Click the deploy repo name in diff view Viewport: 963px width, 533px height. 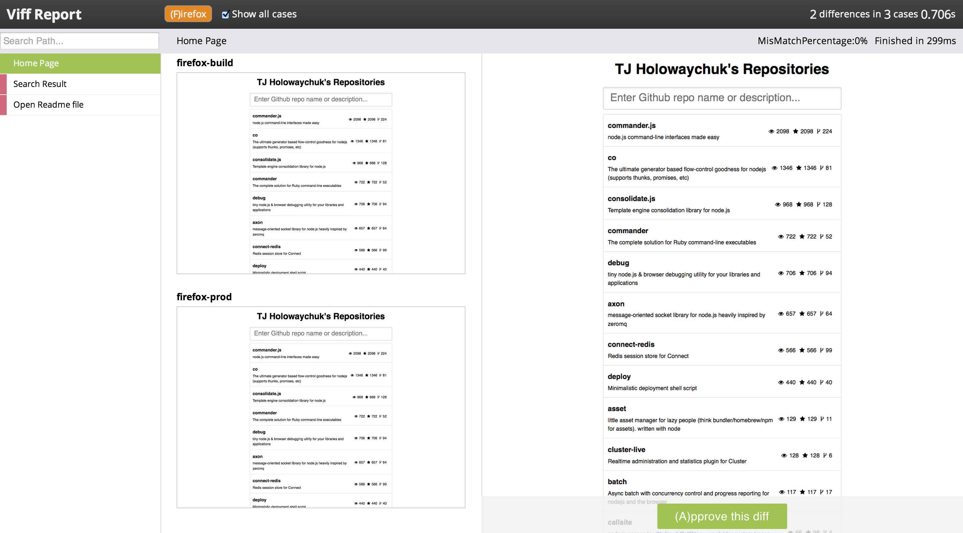[x=619, y=377]
